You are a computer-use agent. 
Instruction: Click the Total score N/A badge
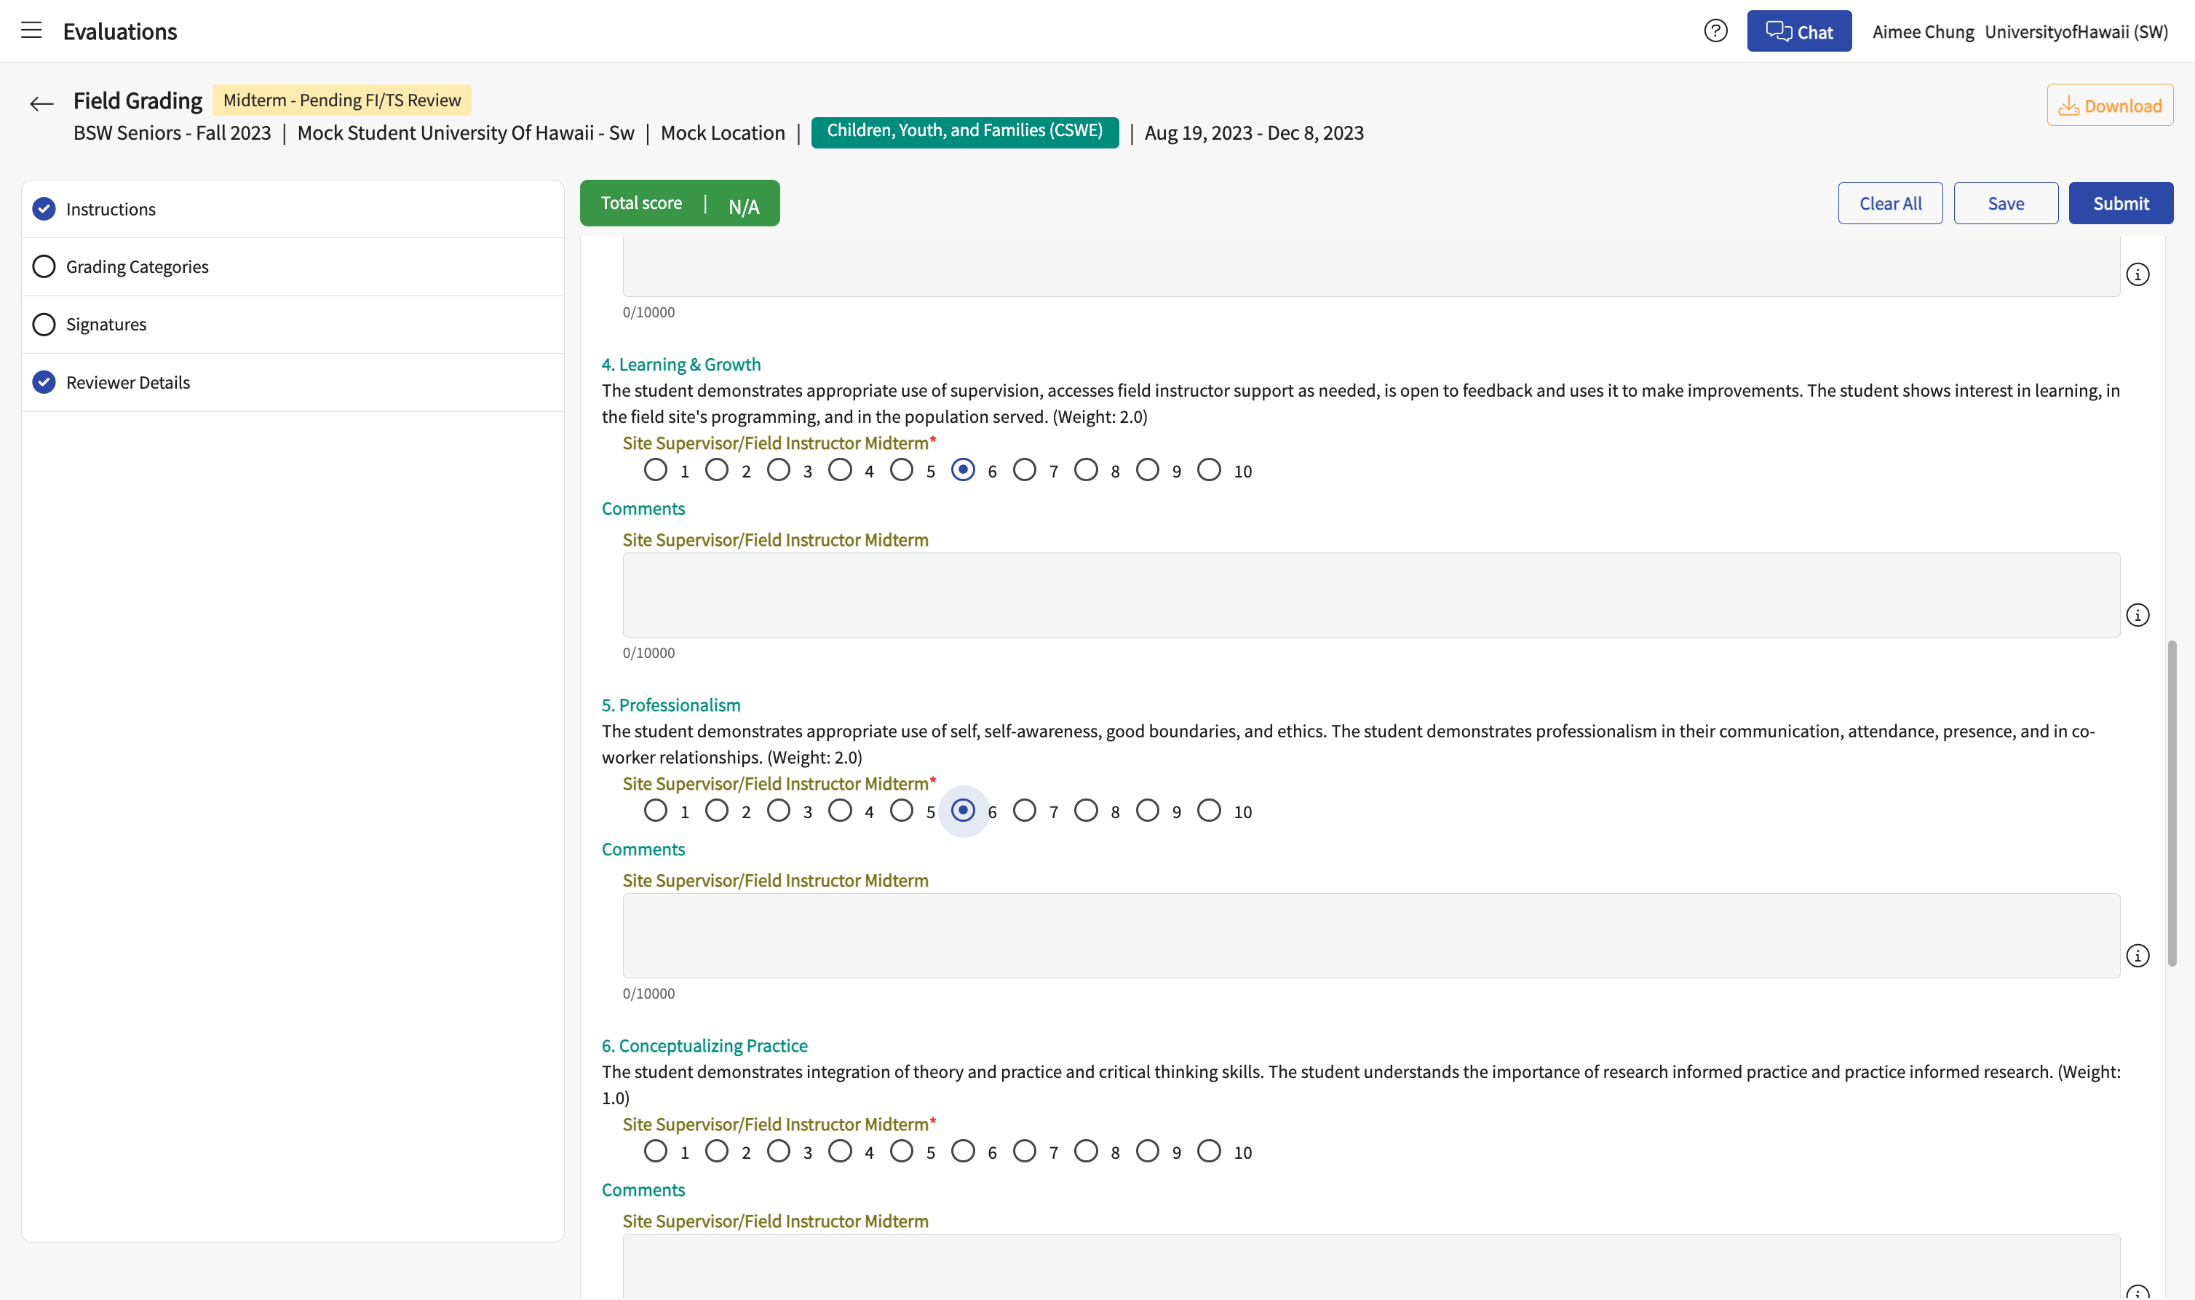pos(680,203)
